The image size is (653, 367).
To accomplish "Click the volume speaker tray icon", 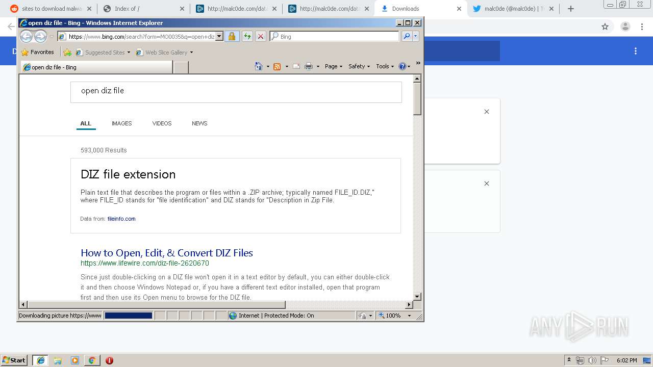I will [592, 360].
